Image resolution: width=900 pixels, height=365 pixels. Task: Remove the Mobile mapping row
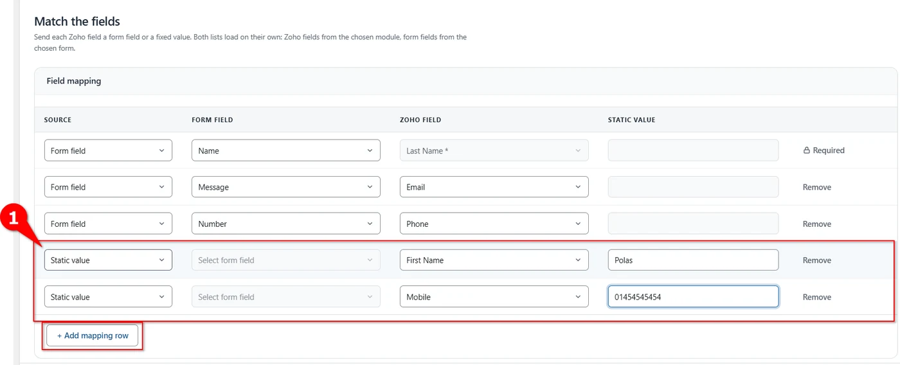coord(816,297)
